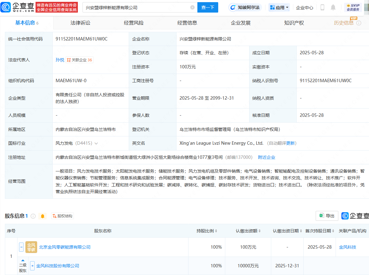Click the bell alert beside 股东信息
This screenshot has height=275, width=369.
[43, 216]
